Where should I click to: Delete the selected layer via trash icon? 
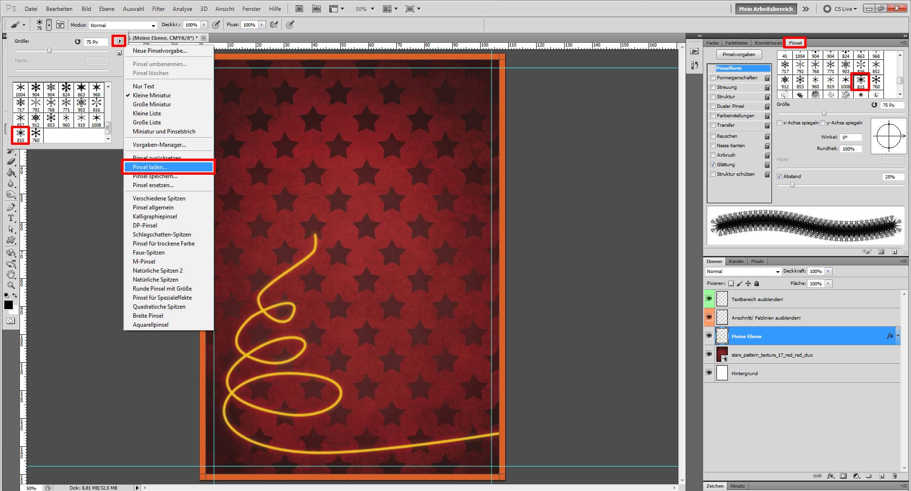click(x=895, y=476)
